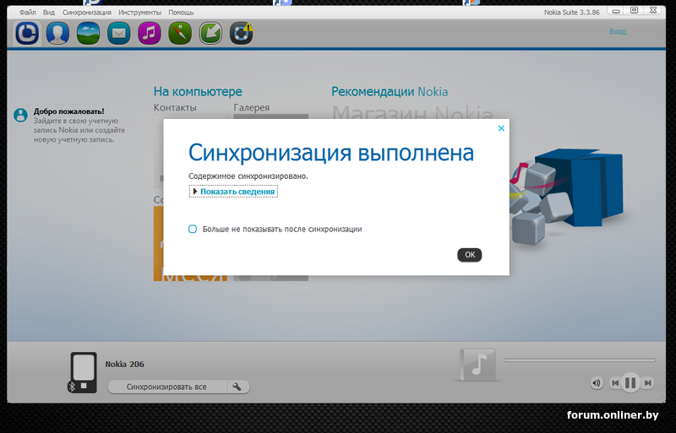Click the Контакты heading on computer
Screen dimensions: 676x433
click(x=175, y=108)
